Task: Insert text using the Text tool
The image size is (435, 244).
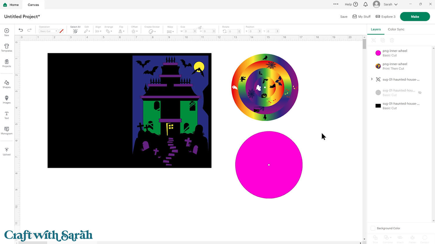Action: (6, 115)
